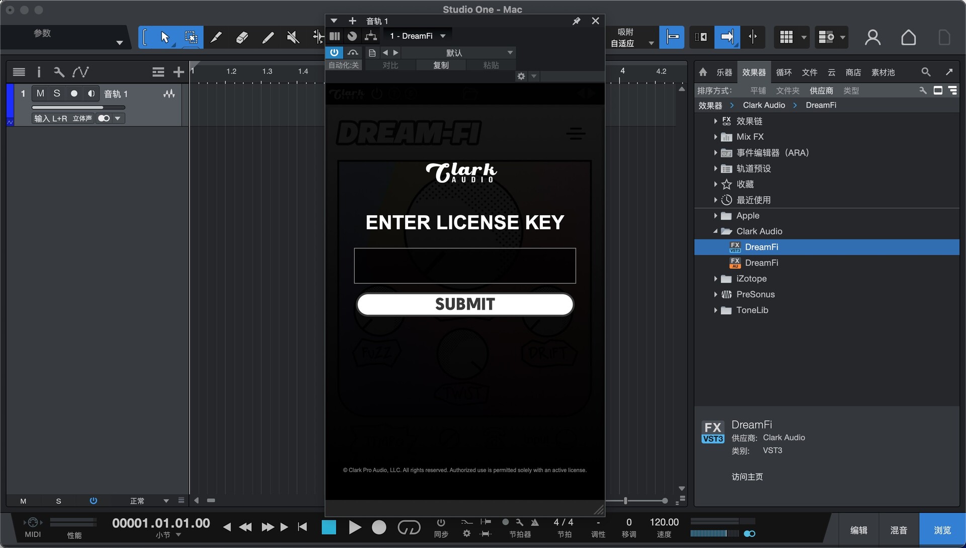Submit the license key

465,304
